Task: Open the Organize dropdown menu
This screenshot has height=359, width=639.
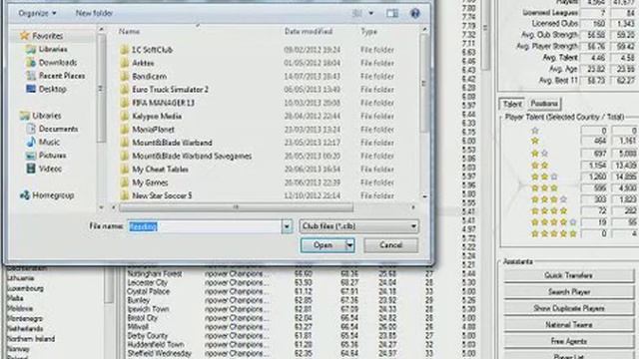Action: point(37,13)
